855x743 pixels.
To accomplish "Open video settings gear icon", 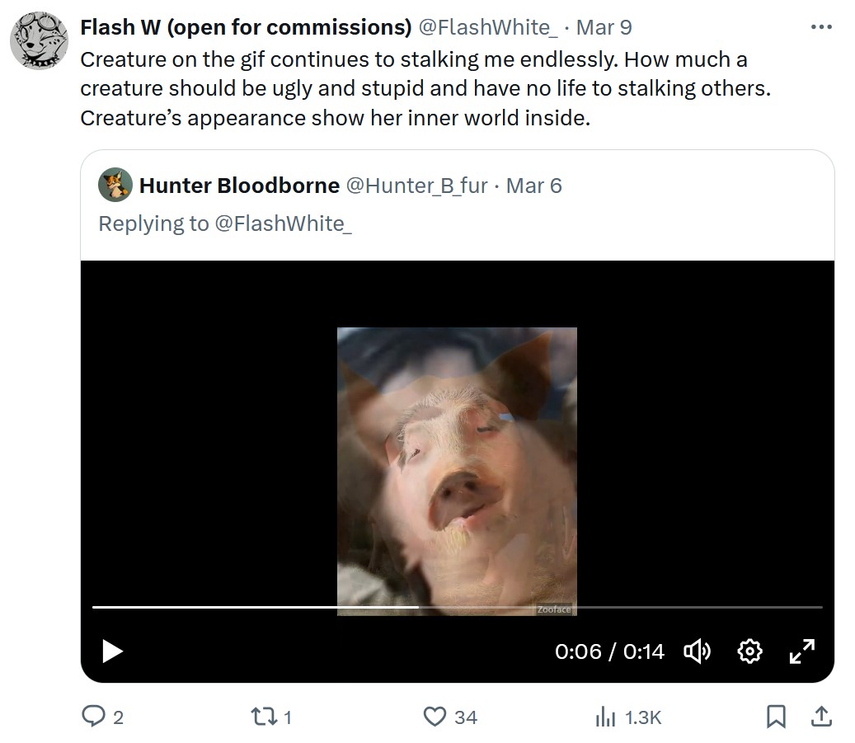I will [749, 651].
